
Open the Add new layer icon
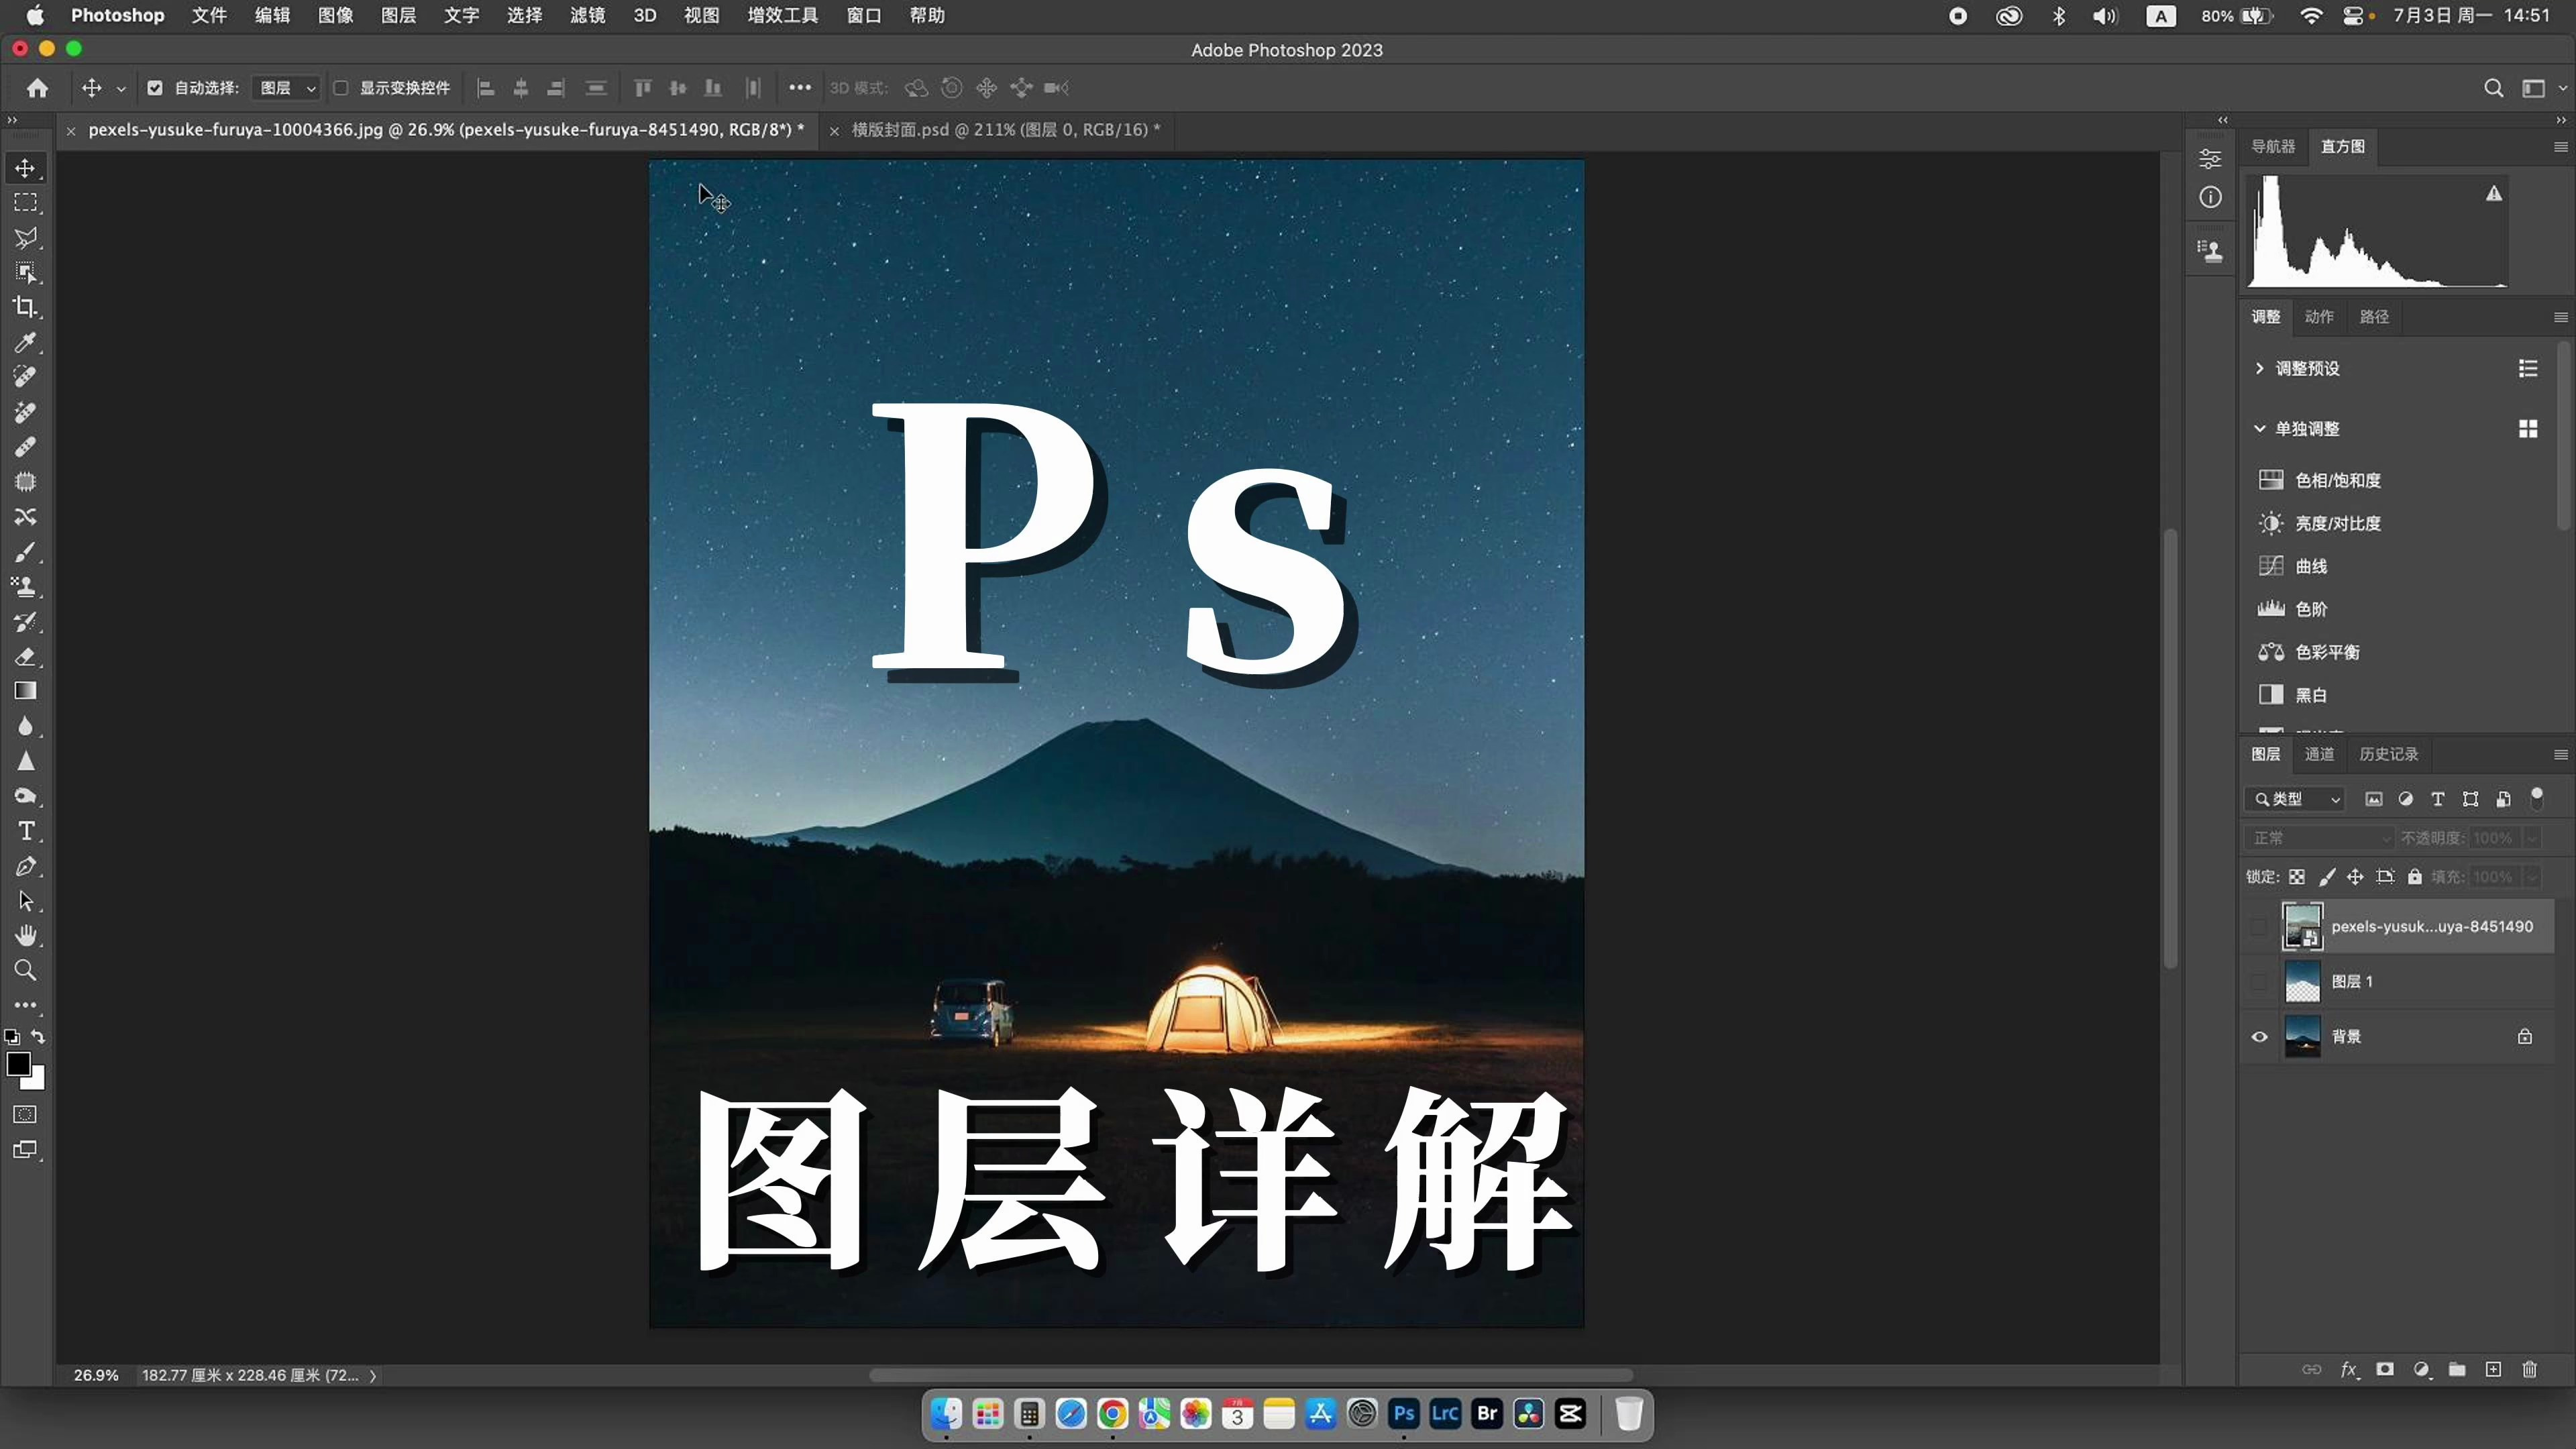[x=2493, y=1370]
